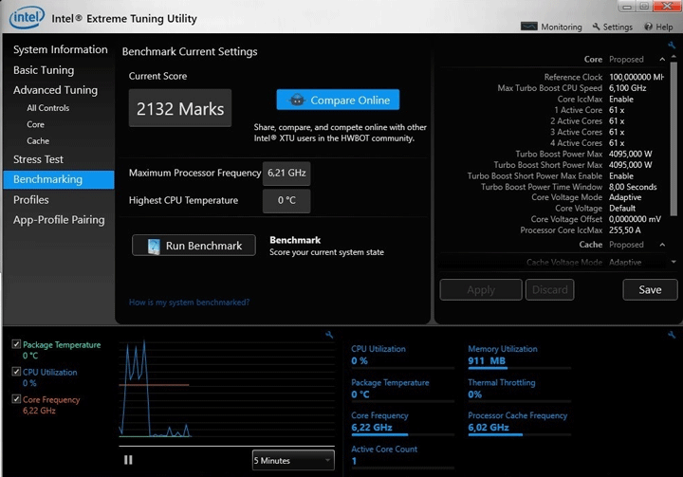This screenshot has width=683, height=477.
Task: Click the monitoring graph plot area
Action: pos(227,388)
